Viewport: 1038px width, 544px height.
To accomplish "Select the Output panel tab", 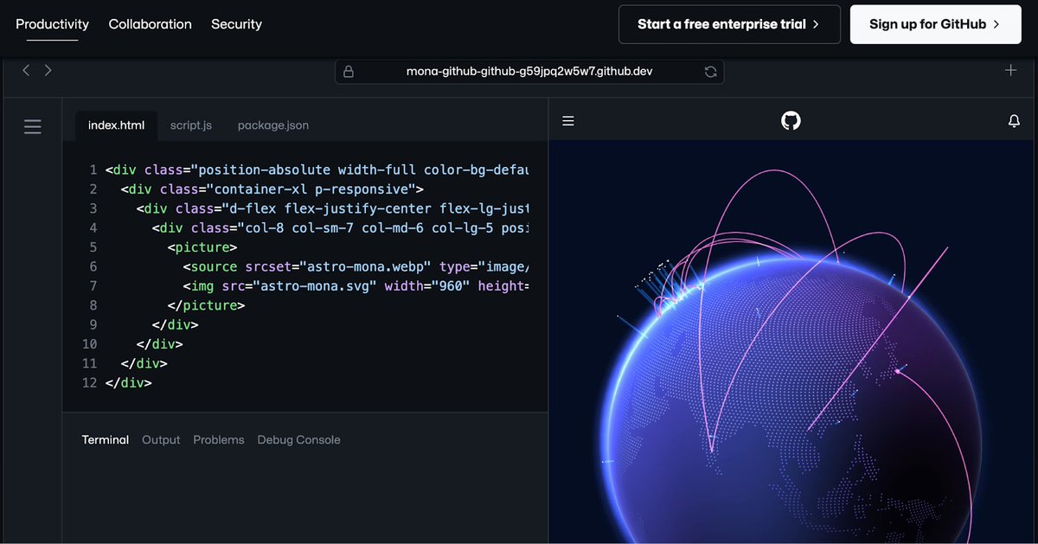I will pyautogui.click(x=161, y=439).
